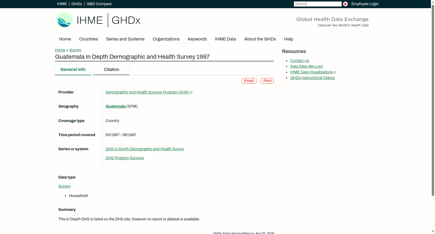Click Survey in the breadcrumb
The width and height of the screenshot is (435, 234).
(75, 50)
